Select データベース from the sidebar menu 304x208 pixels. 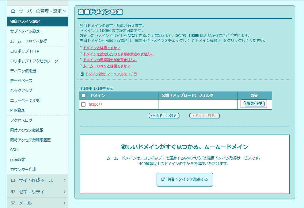(x=21, y=80)
